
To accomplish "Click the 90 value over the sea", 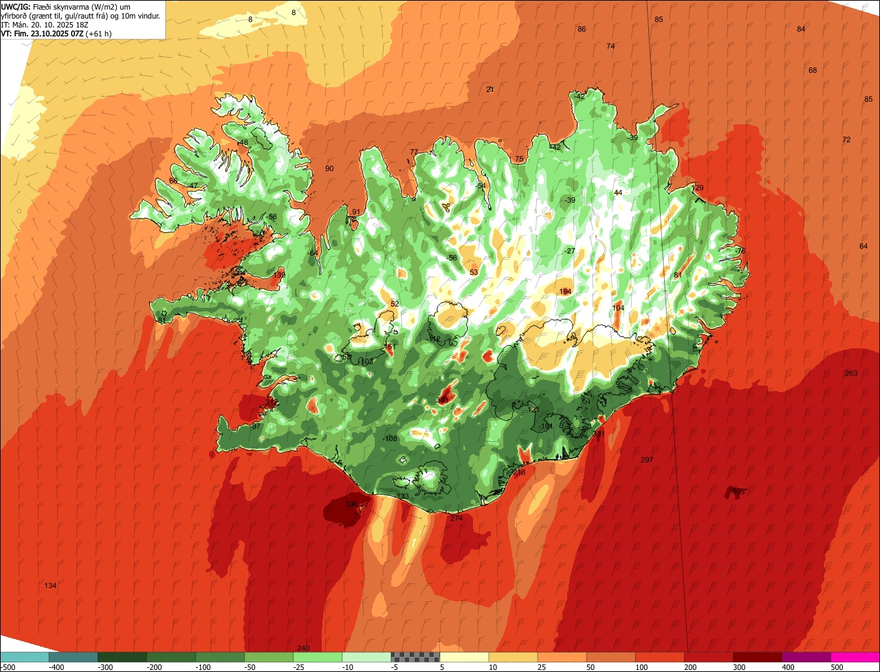I will pos(329,168).
